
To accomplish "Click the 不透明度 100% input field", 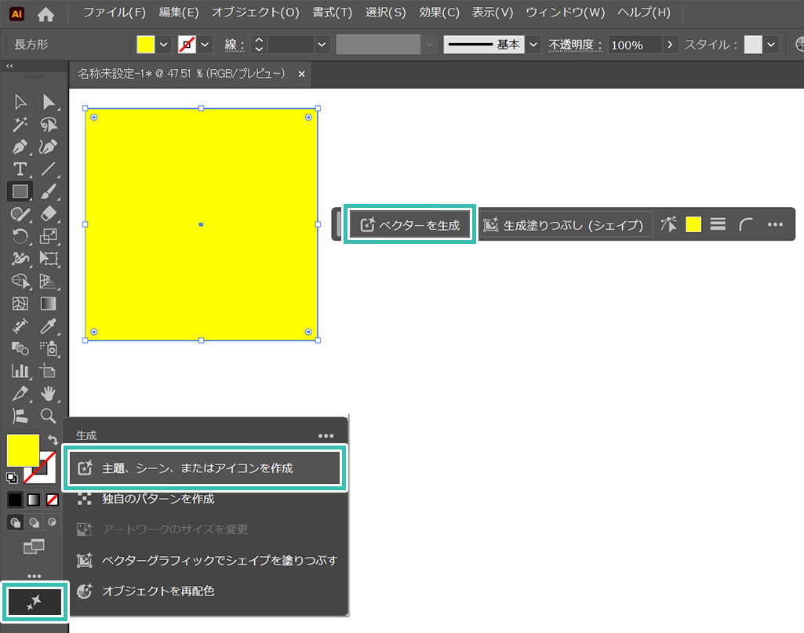I will click(634, 45).
